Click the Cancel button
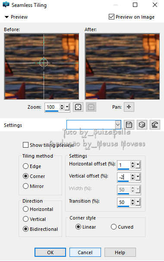Image resolution: width=164 pixels, height=262 pixels. click(x=85, y=252)
